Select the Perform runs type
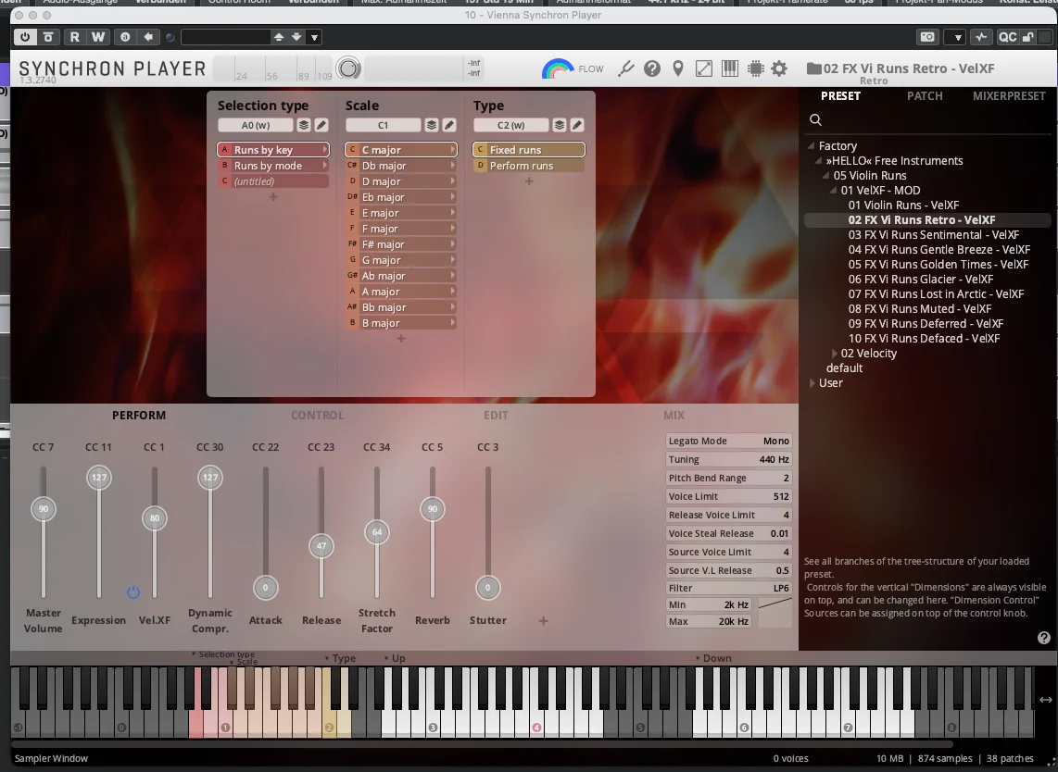1058x772 pixels. 529,165
